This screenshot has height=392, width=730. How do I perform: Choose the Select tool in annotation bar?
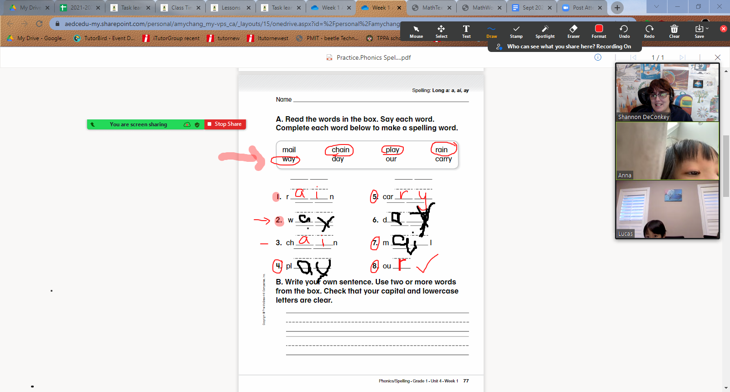tap(441, 31)
